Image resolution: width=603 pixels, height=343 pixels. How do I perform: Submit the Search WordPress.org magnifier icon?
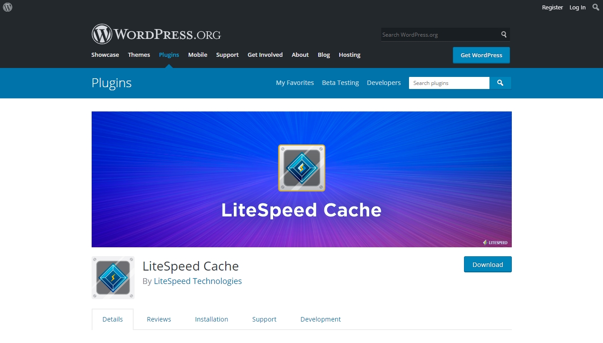coord(504,34)
